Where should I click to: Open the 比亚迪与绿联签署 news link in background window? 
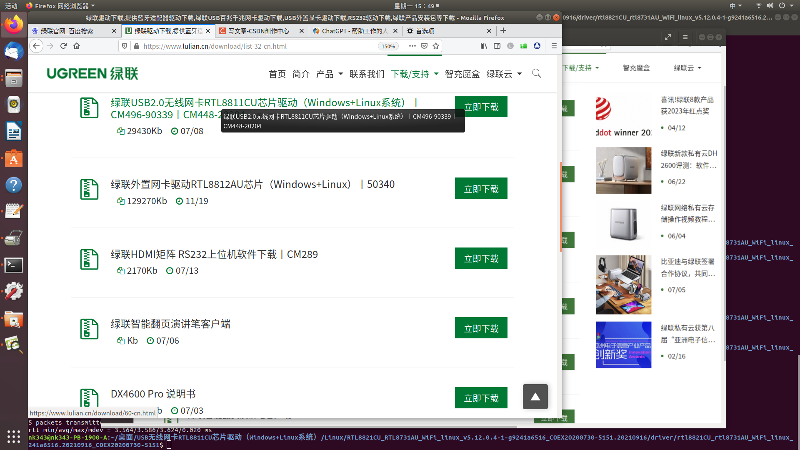pyautogui.click(x=687, y=267)
